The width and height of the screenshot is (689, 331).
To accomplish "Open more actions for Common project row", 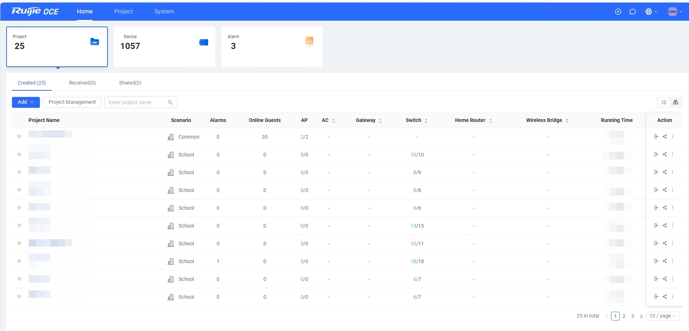I will 673,136.
